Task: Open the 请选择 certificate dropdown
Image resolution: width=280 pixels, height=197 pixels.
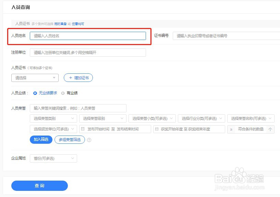Action: click(35, 78)
